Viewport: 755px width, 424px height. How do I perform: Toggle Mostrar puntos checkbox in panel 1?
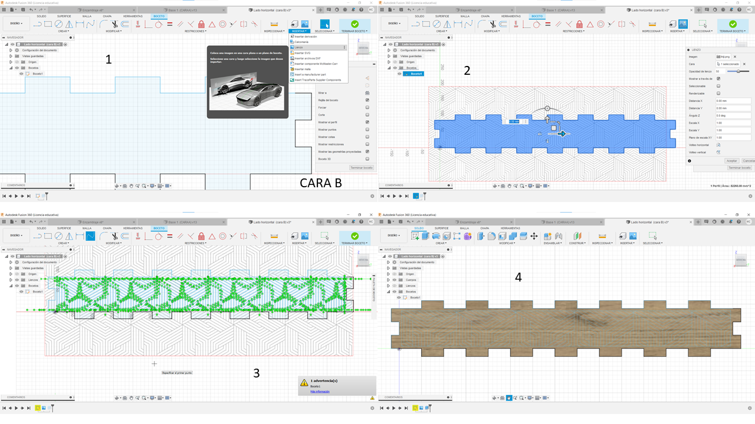367,130
